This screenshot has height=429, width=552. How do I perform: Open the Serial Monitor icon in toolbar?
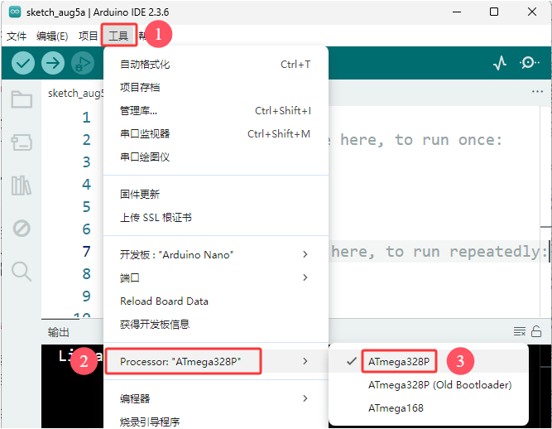(529, 64)
